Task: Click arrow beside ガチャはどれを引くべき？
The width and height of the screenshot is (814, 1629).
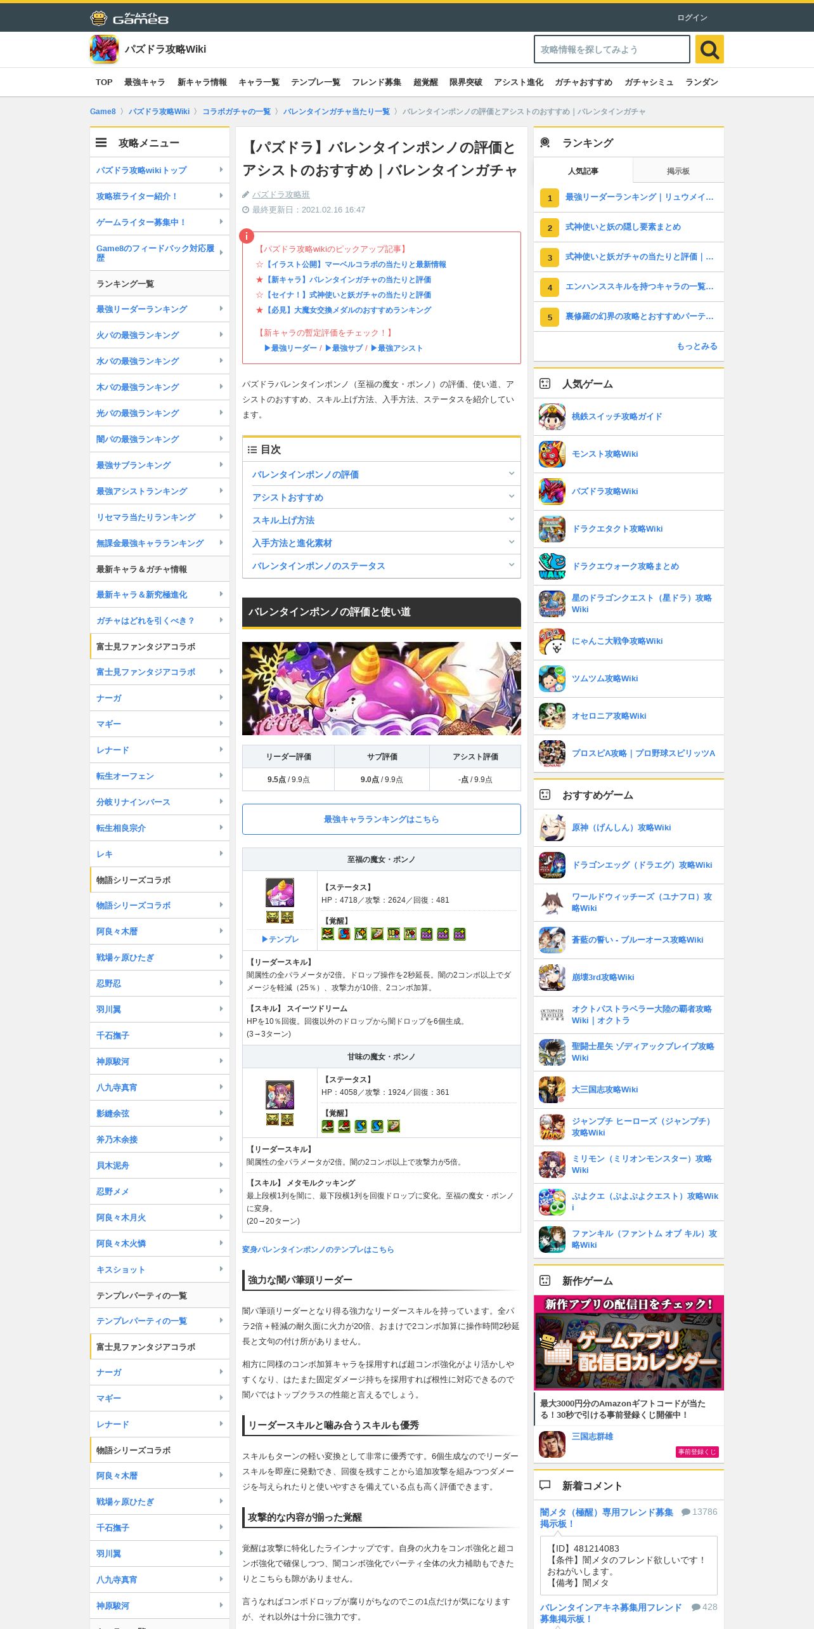Action: (x=221, y=620)
